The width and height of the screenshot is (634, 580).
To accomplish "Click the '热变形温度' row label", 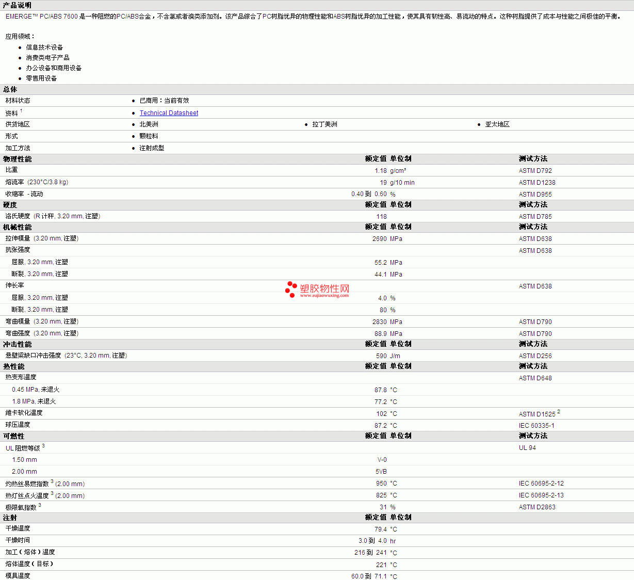I will click(x=21, y=377).
